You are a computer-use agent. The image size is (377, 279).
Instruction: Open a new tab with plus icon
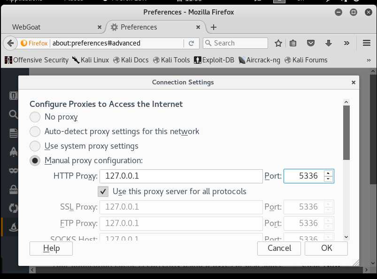point(214,27)
